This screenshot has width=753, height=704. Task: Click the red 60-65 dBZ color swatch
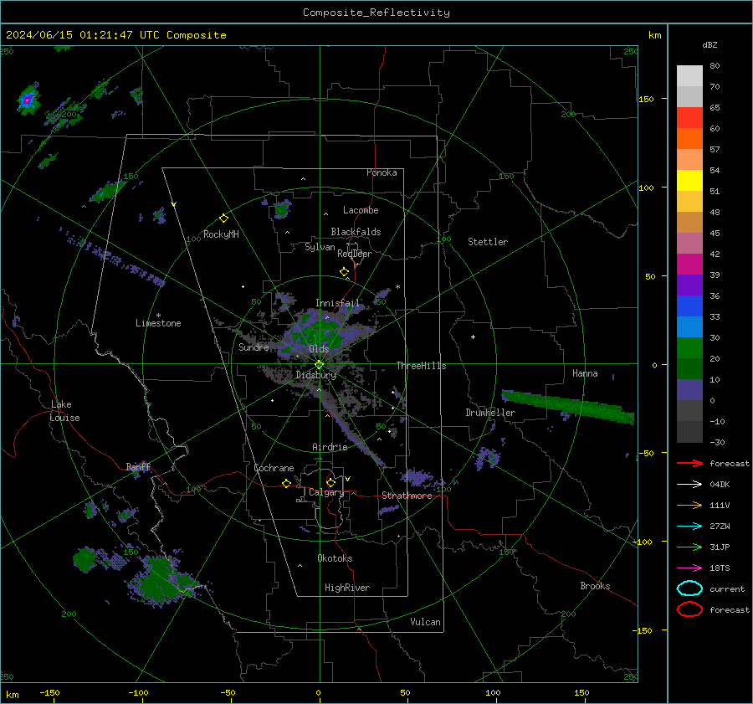689,118
